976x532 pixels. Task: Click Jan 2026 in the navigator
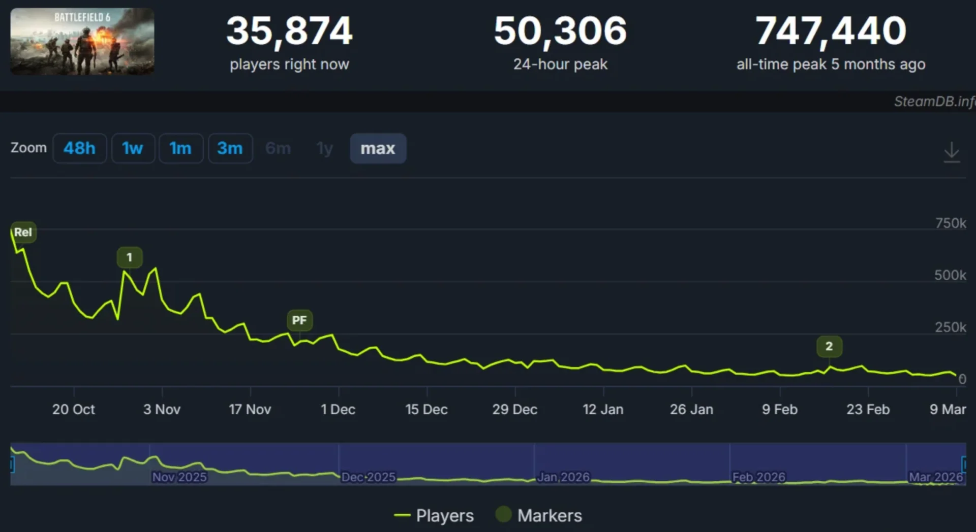click(x=563, y=477)
